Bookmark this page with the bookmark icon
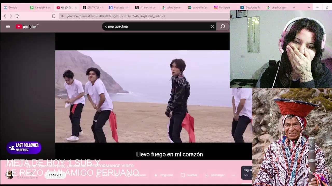Screen dimensions: 332x186 (x=54, y=16)
